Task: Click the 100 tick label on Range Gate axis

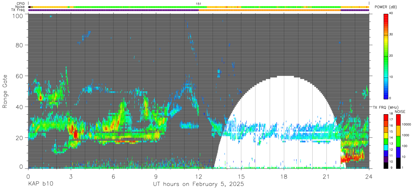Action: click(x=19, y=16)
